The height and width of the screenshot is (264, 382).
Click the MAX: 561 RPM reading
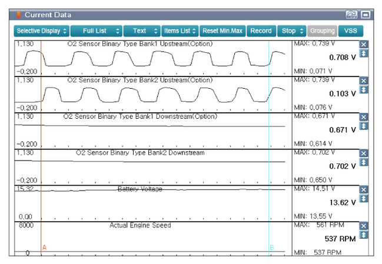coord(319,225)
